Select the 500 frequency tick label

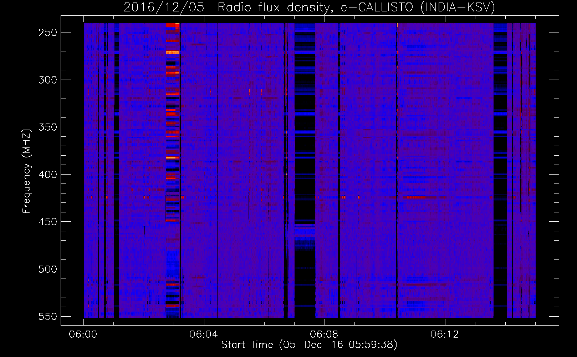tap(48, 269)
